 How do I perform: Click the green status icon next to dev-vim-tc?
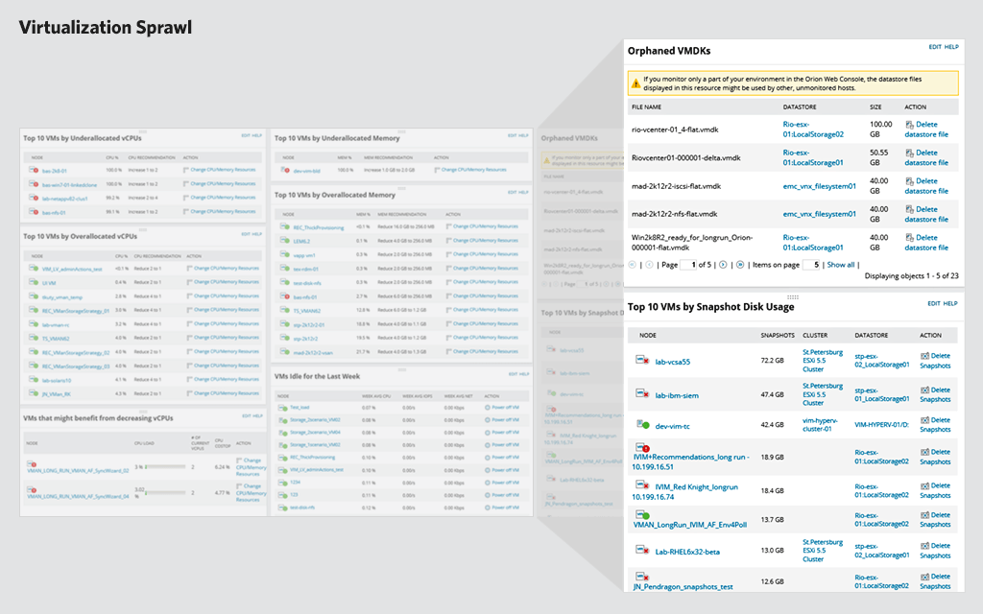pos(646,425)
